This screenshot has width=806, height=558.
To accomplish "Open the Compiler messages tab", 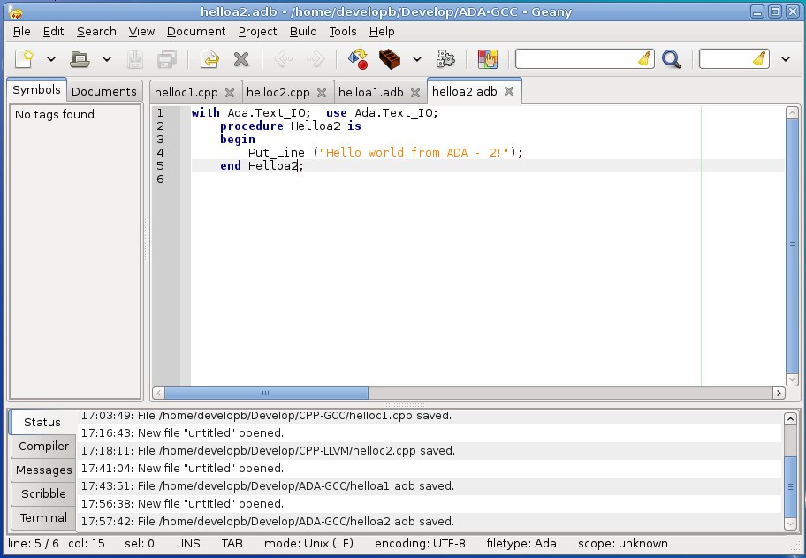I will pyautogui.click(x=43, y=447).
